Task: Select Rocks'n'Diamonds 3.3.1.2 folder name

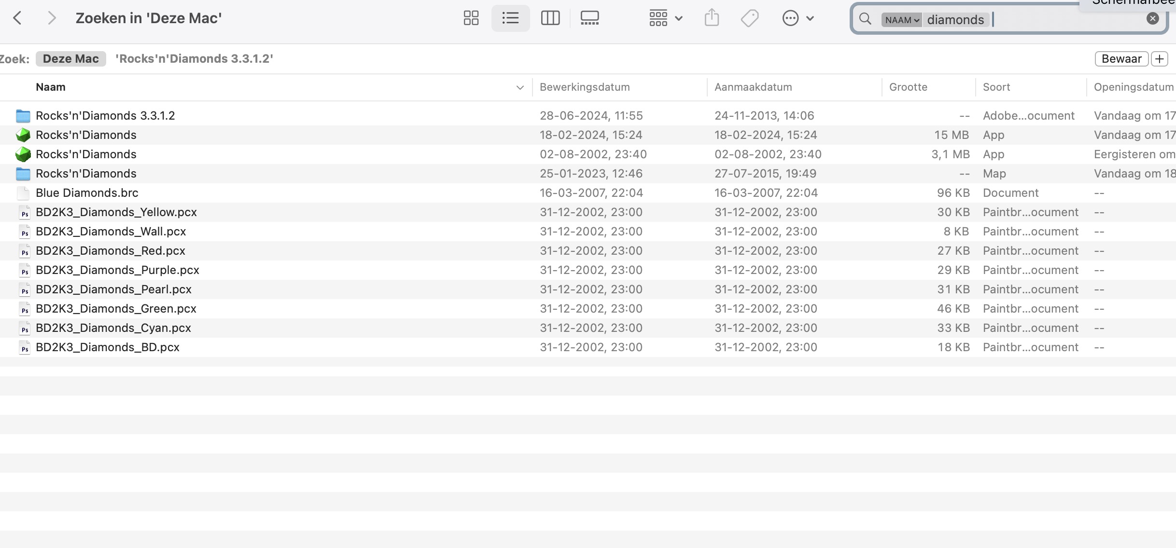Action: pyautogui.click(x=105, y=116)
